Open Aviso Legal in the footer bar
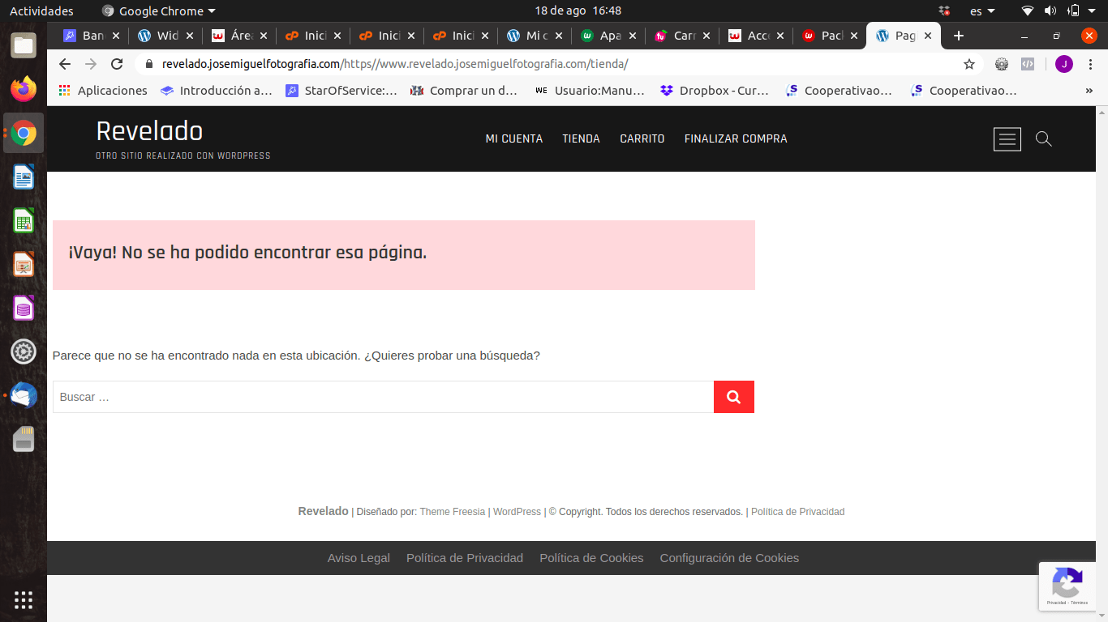 [359, 558]
